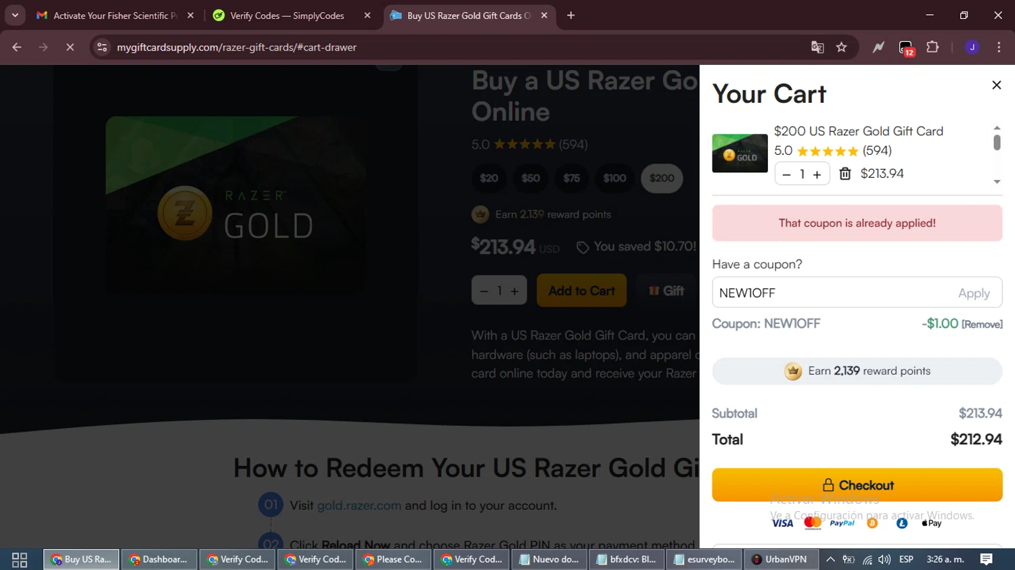Open the Chrome profile J avatar

[972, 47]
